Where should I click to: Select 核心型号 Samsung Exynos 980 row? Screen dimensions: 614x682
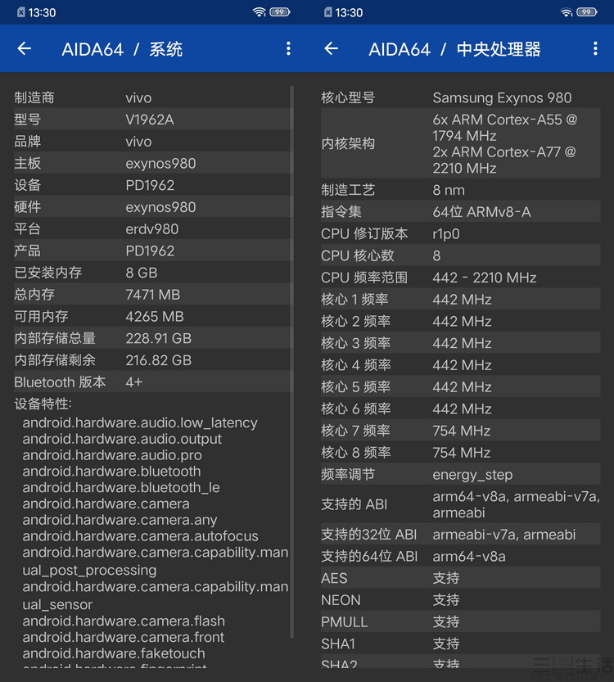click(460, 97)
